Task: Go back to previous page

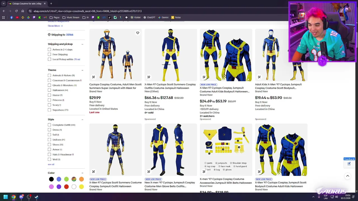Action: (x=4, y=11)
